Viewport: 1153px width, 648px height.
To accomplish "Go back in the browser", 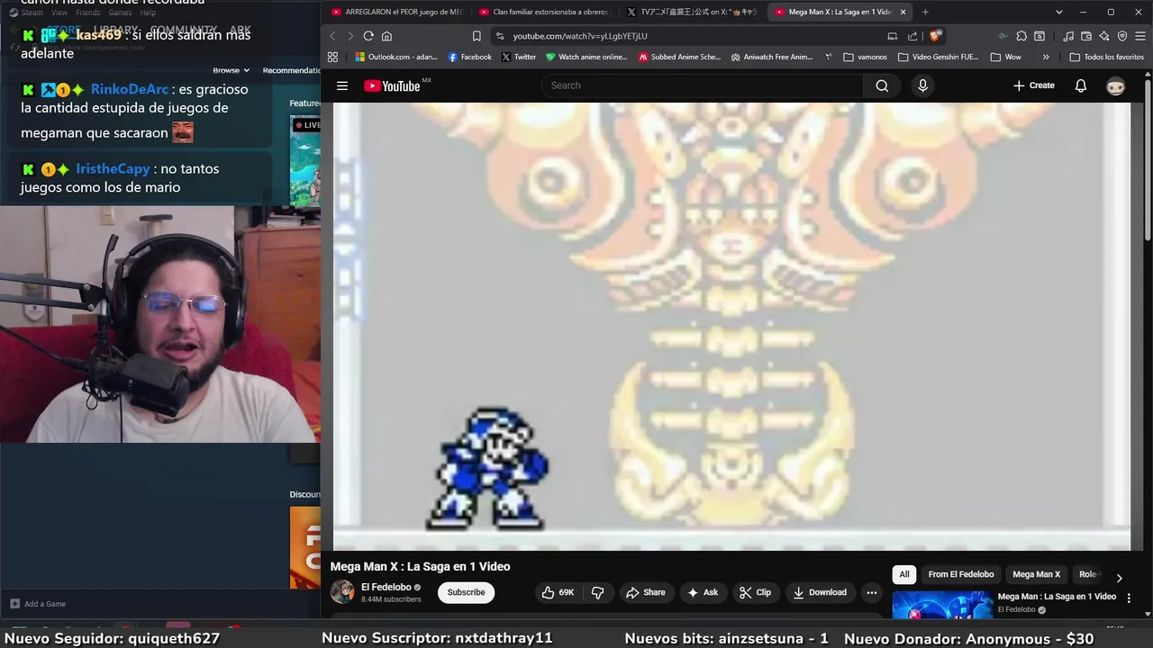I will [x=332, y=36].
